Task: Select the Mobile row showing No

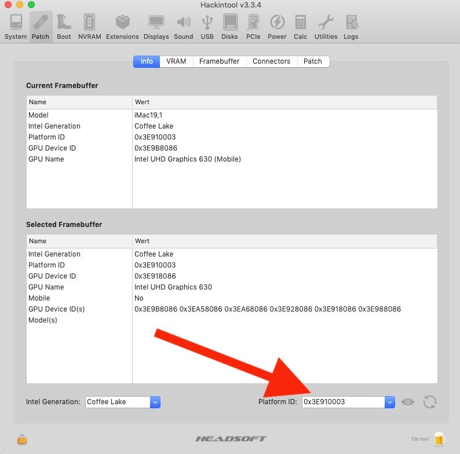Action: pos(232,298)
